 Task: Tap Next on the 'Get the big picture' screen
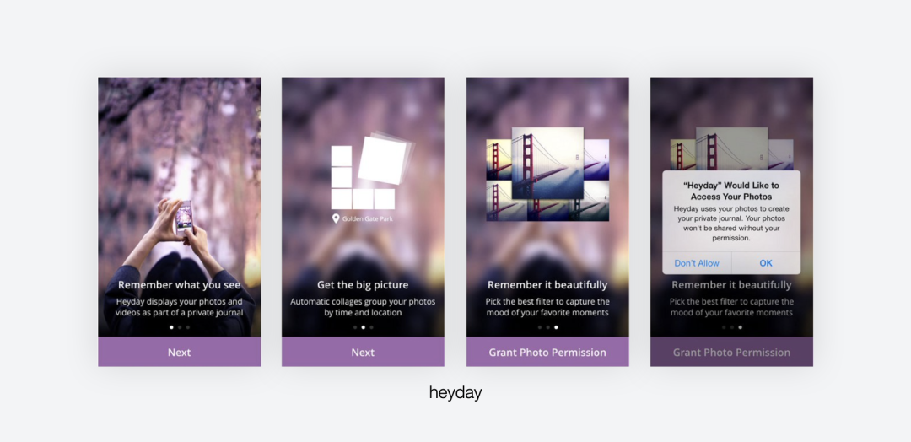pos(363,352)
